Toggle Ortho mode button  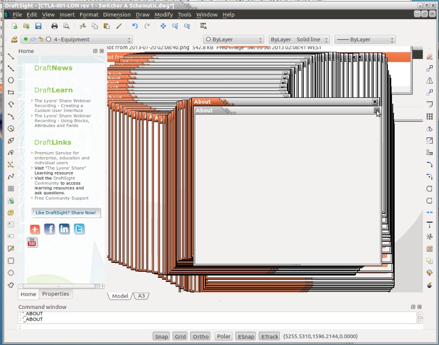pyautogui.click(x=201, y=336)
